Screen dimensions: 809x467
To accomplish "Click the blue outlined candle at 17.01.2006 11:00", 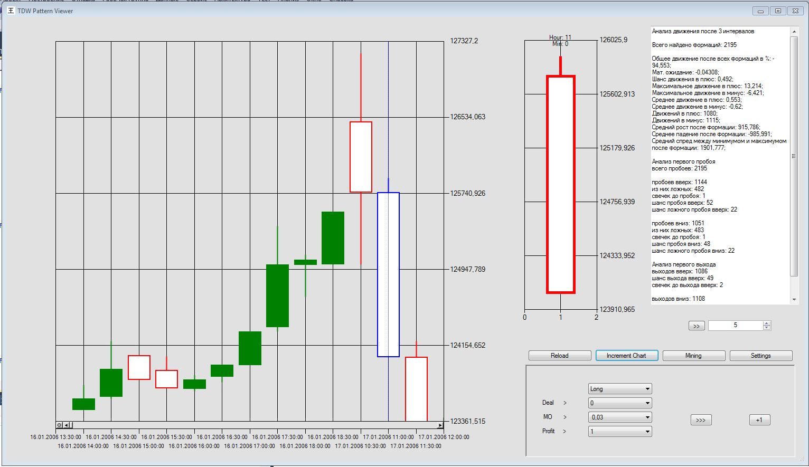I will (388, 274).
